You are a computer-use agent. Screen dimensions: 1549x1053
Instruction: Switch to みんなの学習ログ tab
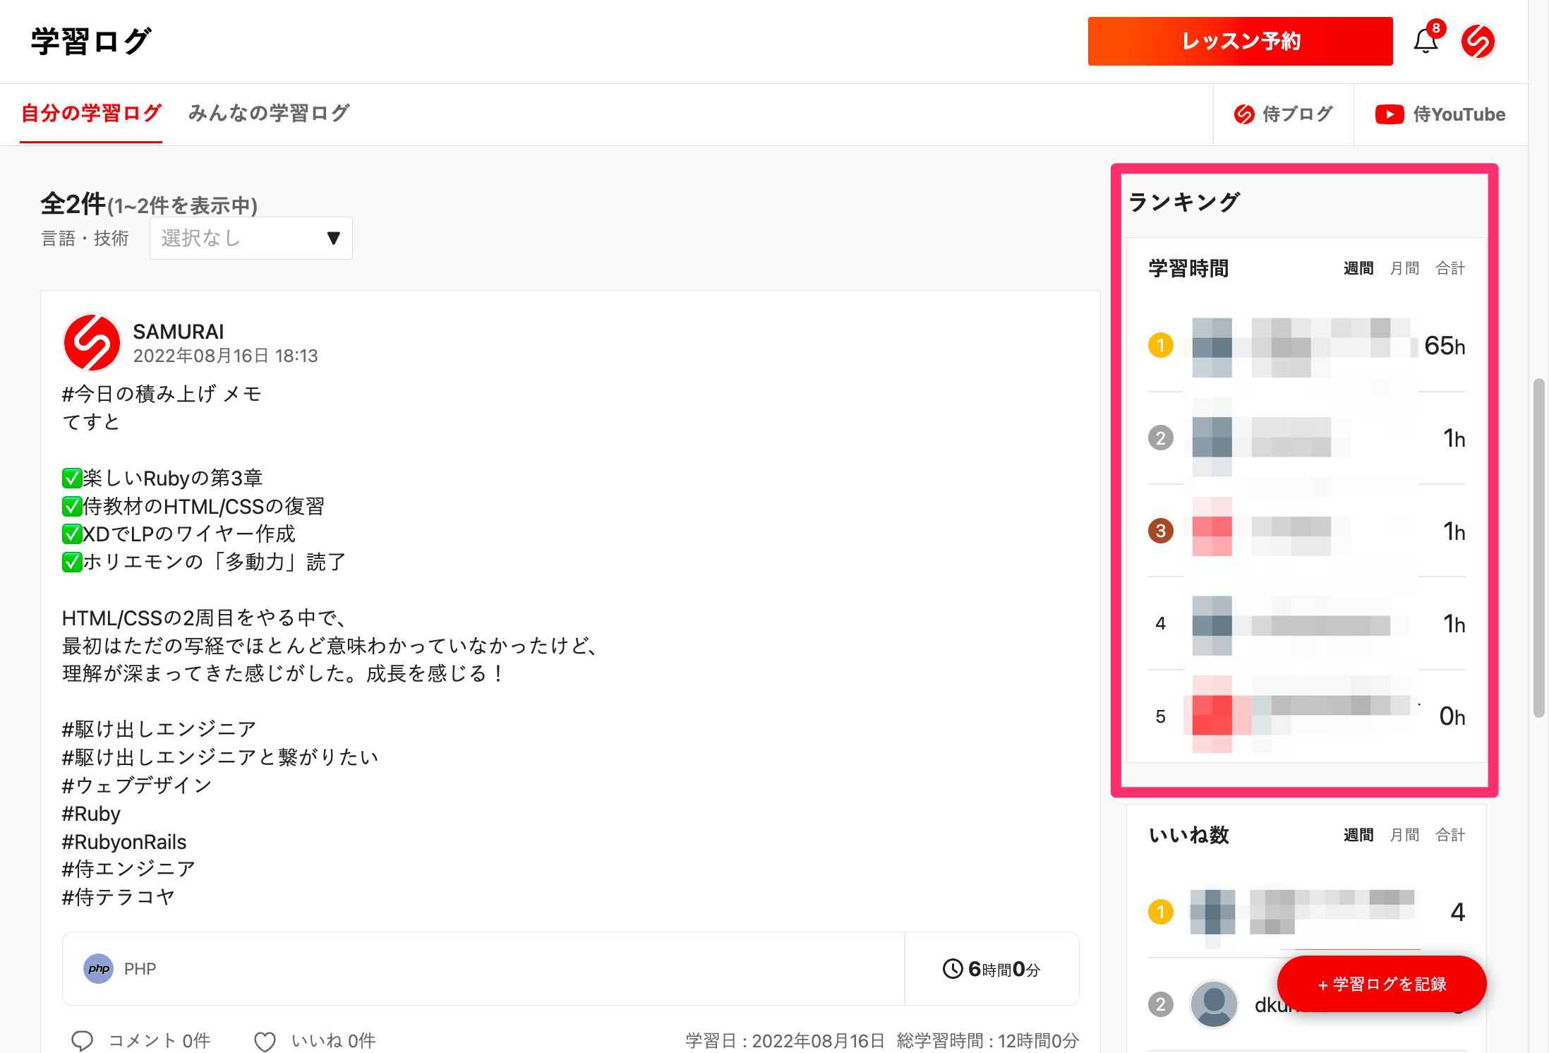tap(268, 113)
